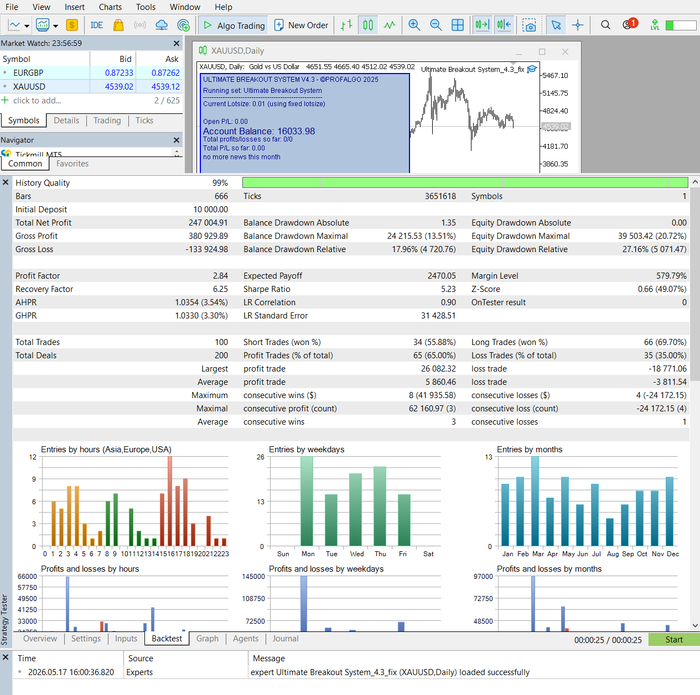Click the globe-with-plus icon in toolbar
Viewport: 700px width, 695px height.
point(183,25)
